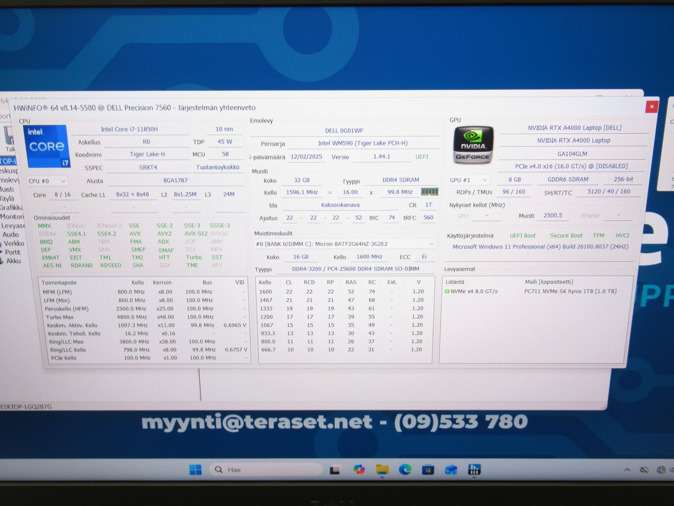Viewport: 674px width, 506px height.
Task: Open Microsoft Store from the taskbar
Action: [x=428, y=469]
